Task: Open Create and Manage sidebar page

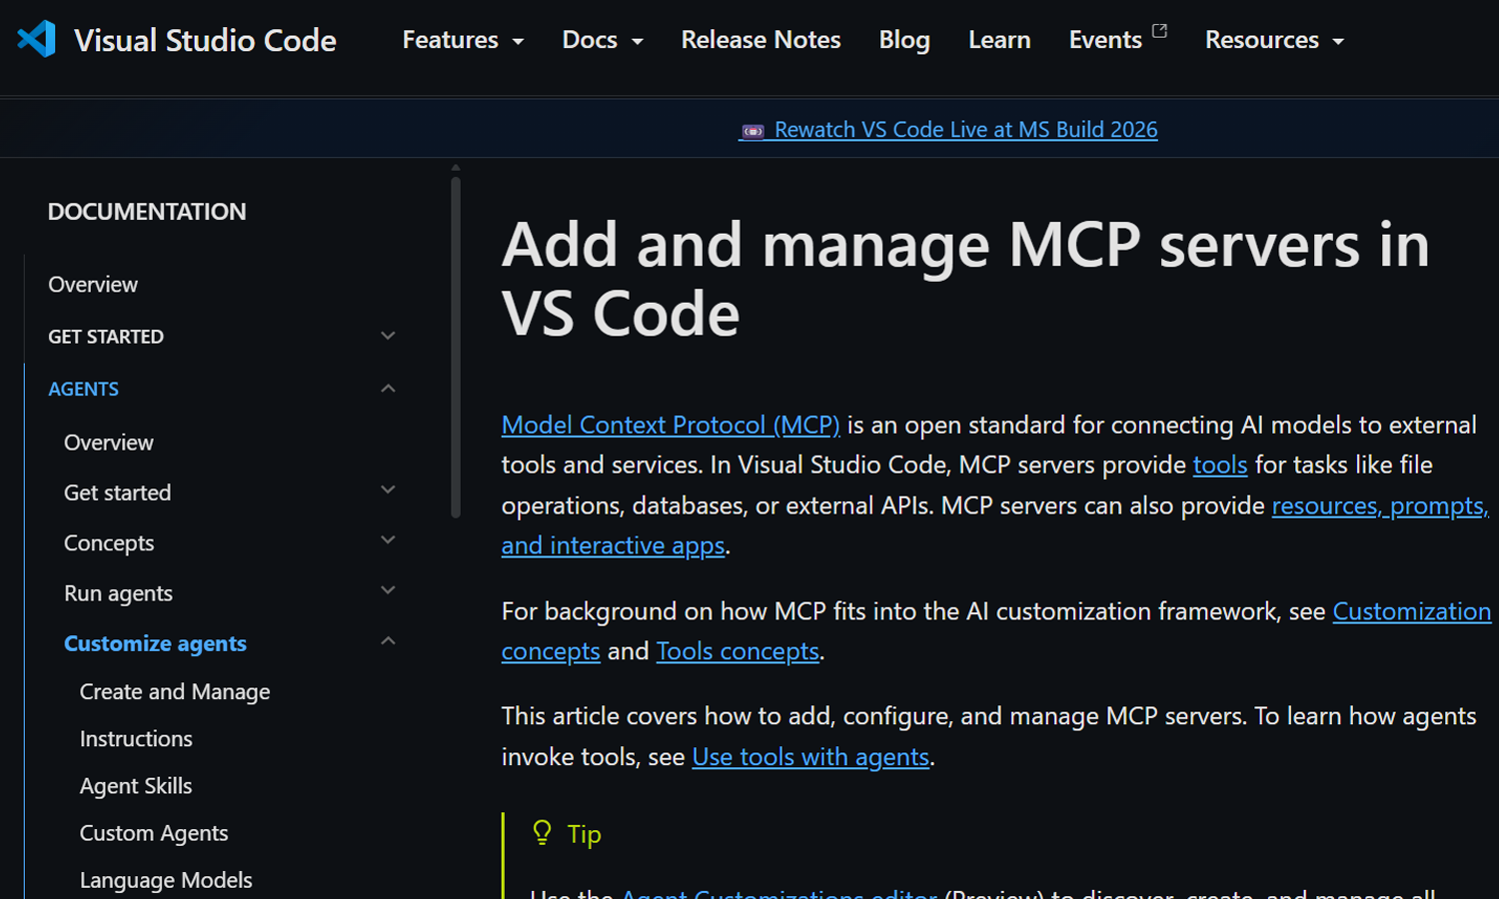Action: point(175,692)
